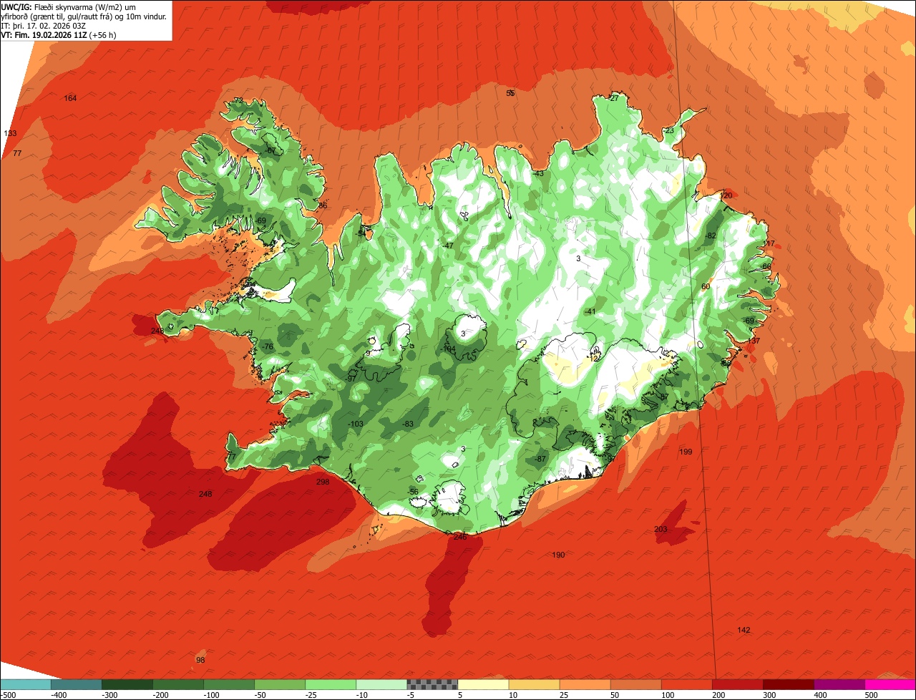
Task: Click the magenta 500+ legend swatch
Action: click(x=890, y=684)
